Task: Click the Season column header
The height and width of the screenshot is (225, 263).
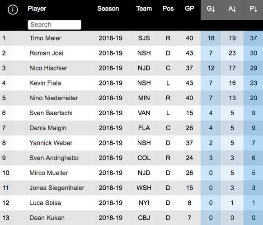Action: coord(108,9)
